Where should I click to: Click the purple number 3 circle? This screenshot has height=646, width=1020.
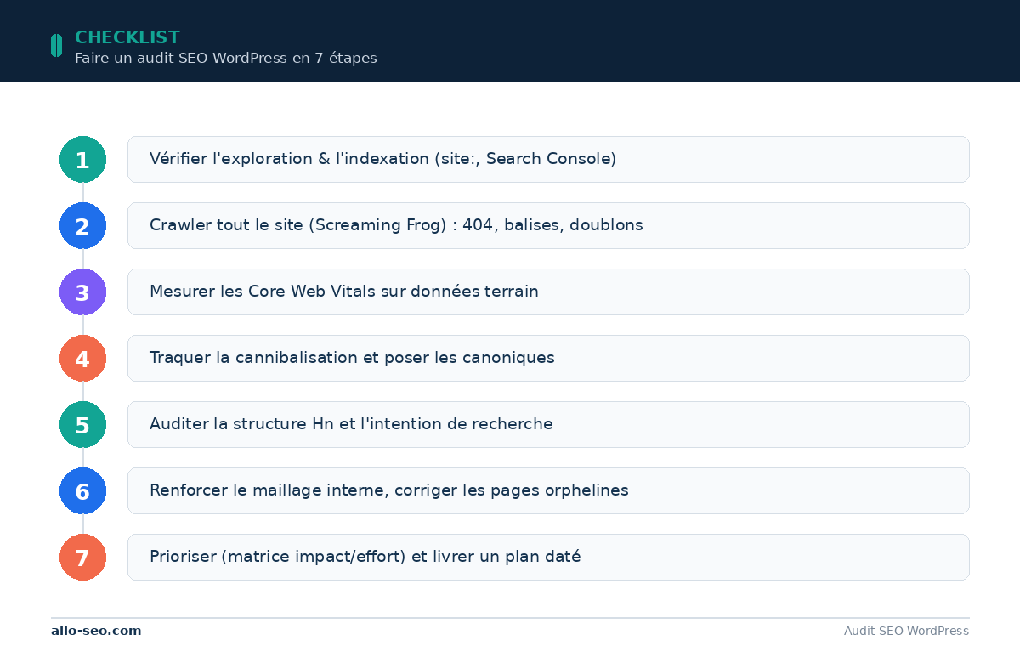(x=82, y=292)
